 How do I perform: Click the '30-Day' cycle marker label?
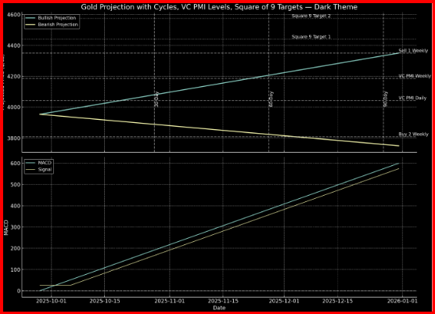(156, 99)
